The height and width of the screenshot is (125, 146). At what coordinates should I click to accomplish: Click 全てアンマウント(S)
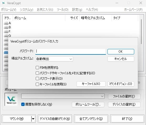pyautogui.click(x=91, y=119)
